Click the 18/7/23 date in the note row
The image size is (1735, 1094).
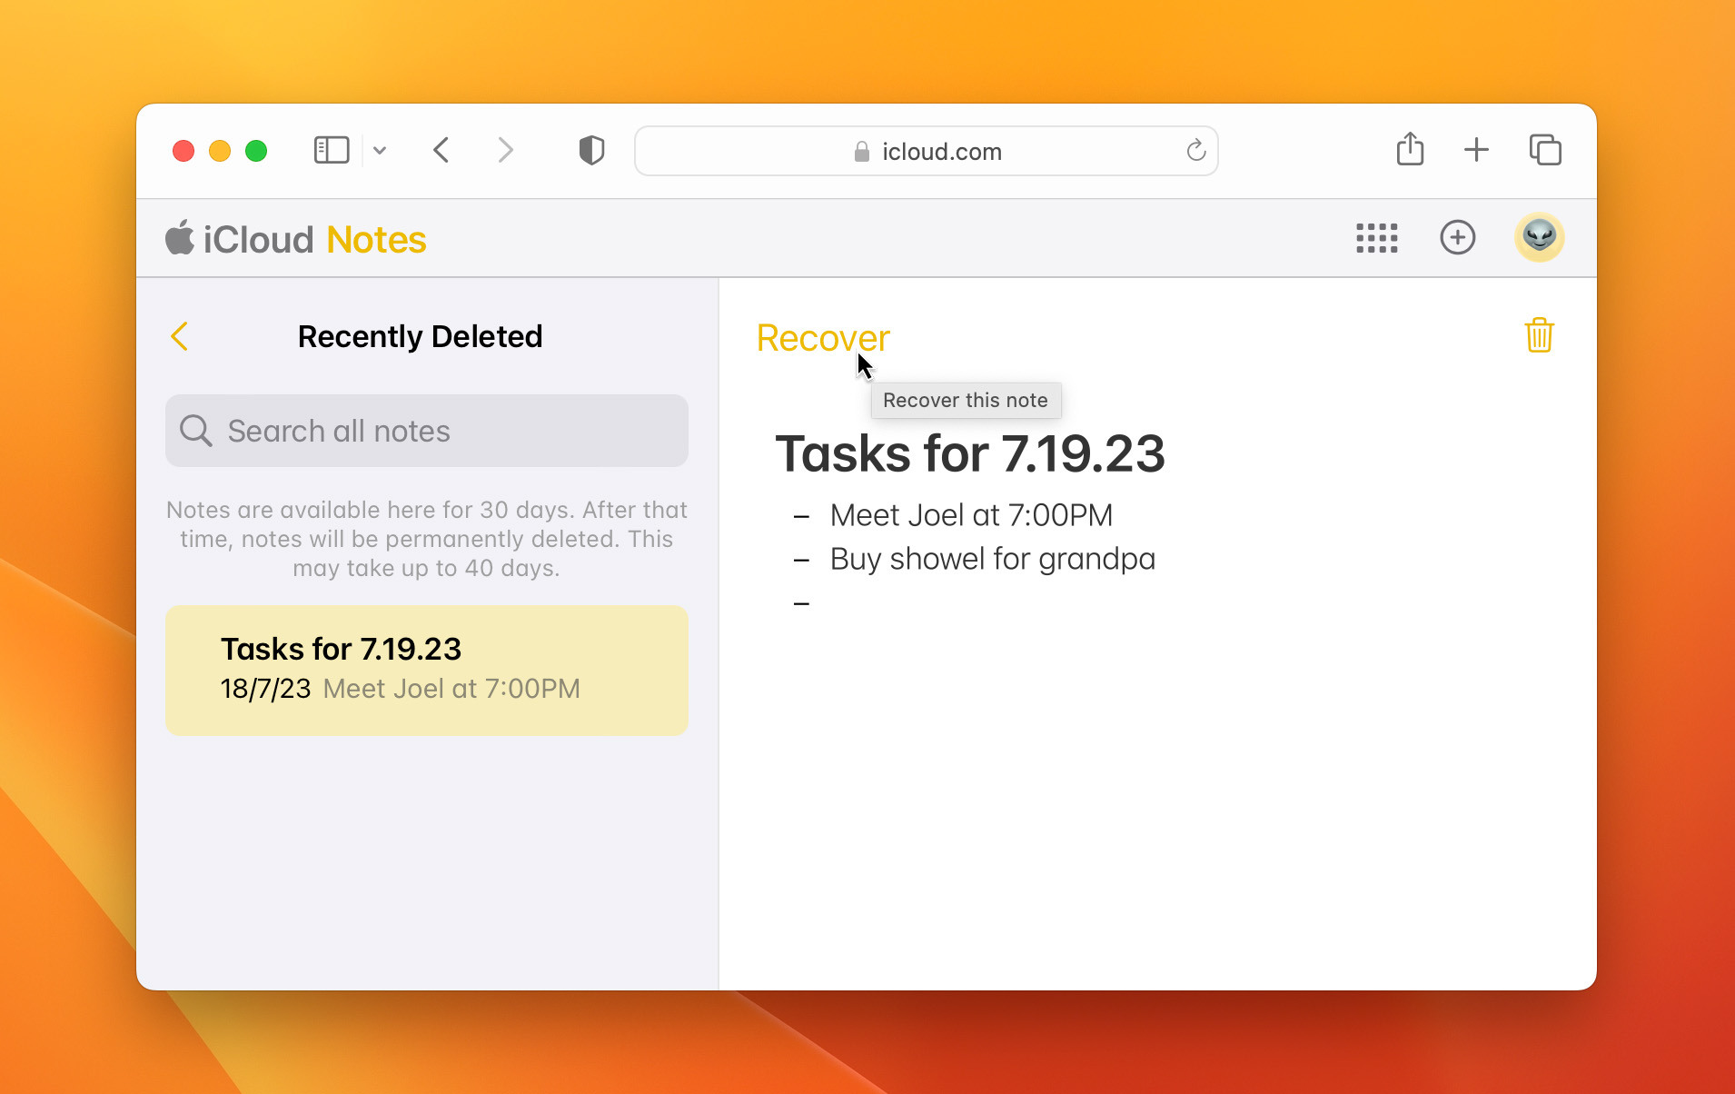266,689
